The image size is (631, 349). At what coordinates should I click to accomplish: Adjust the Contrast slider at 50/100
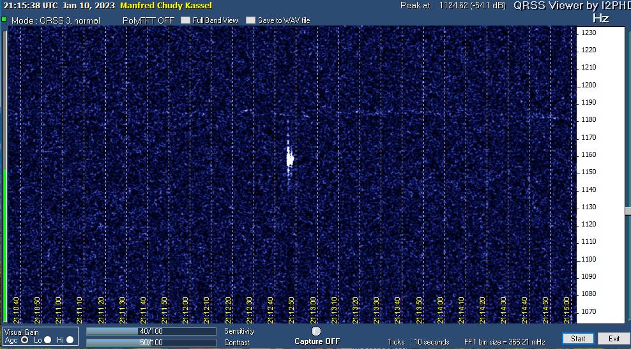(x=151, y=343)
